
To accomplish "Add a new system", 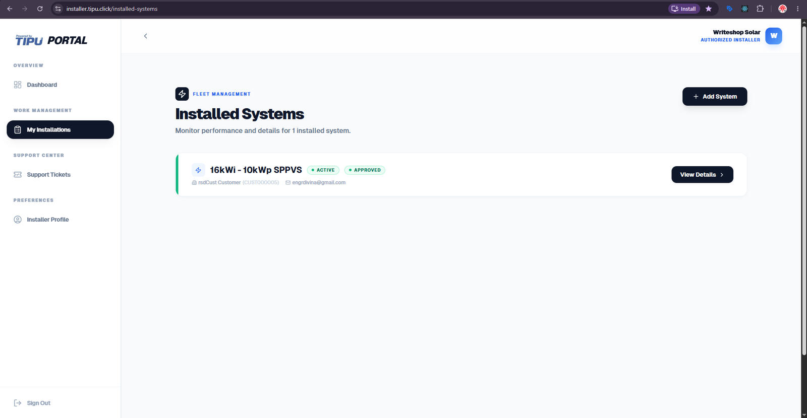I will click(715, 97).
